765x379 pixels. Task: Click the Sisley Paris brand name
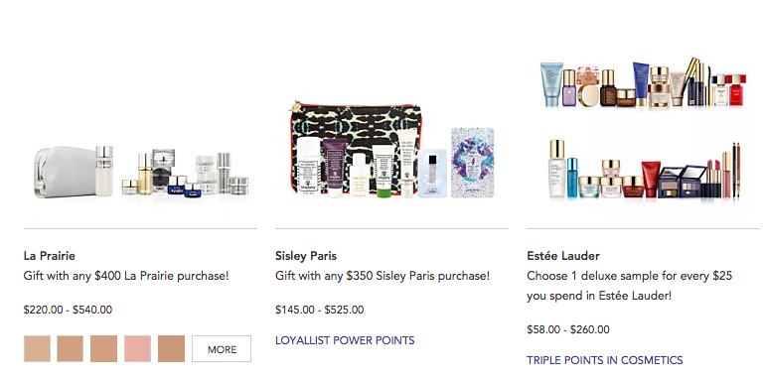tap(306, 256)
